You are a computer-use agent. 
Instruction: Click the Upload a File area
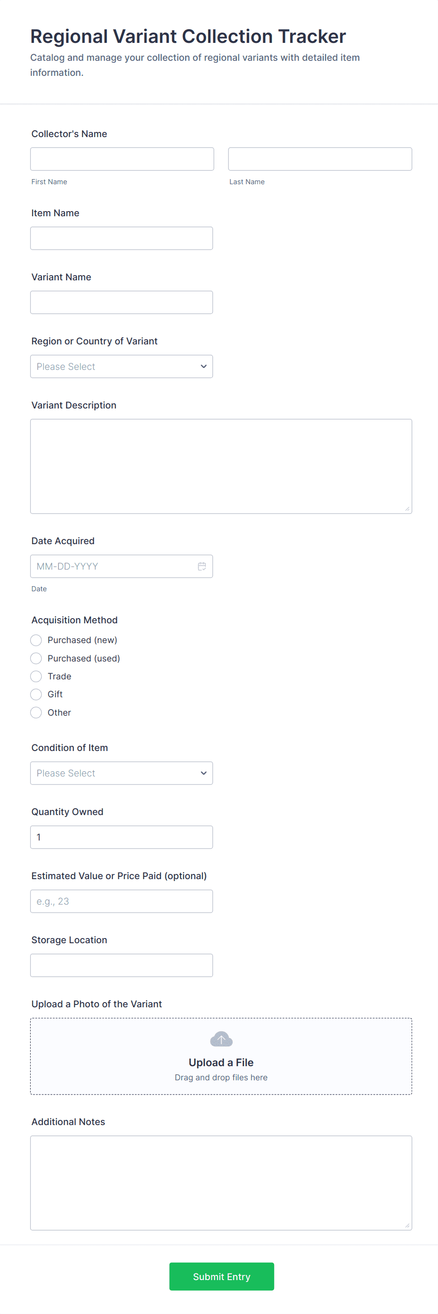pos(221,1062)
